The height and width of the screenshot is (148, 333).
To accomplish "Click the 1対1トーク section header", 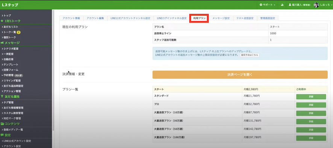I will pos(11,21).
